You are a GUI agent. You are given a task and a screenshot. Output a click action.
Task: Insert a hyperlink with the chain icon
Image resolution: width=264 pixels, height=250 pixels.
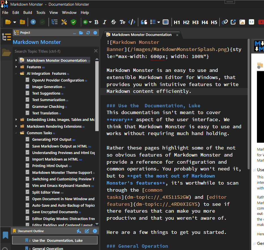tap(225, 22)
